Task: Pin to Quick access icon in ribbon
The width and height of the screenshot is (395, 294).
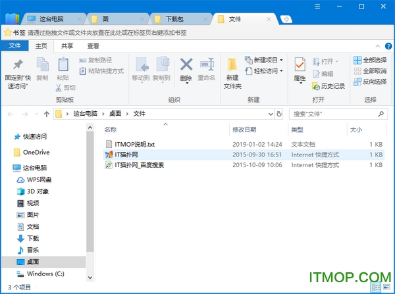Action: click(18, 64)
